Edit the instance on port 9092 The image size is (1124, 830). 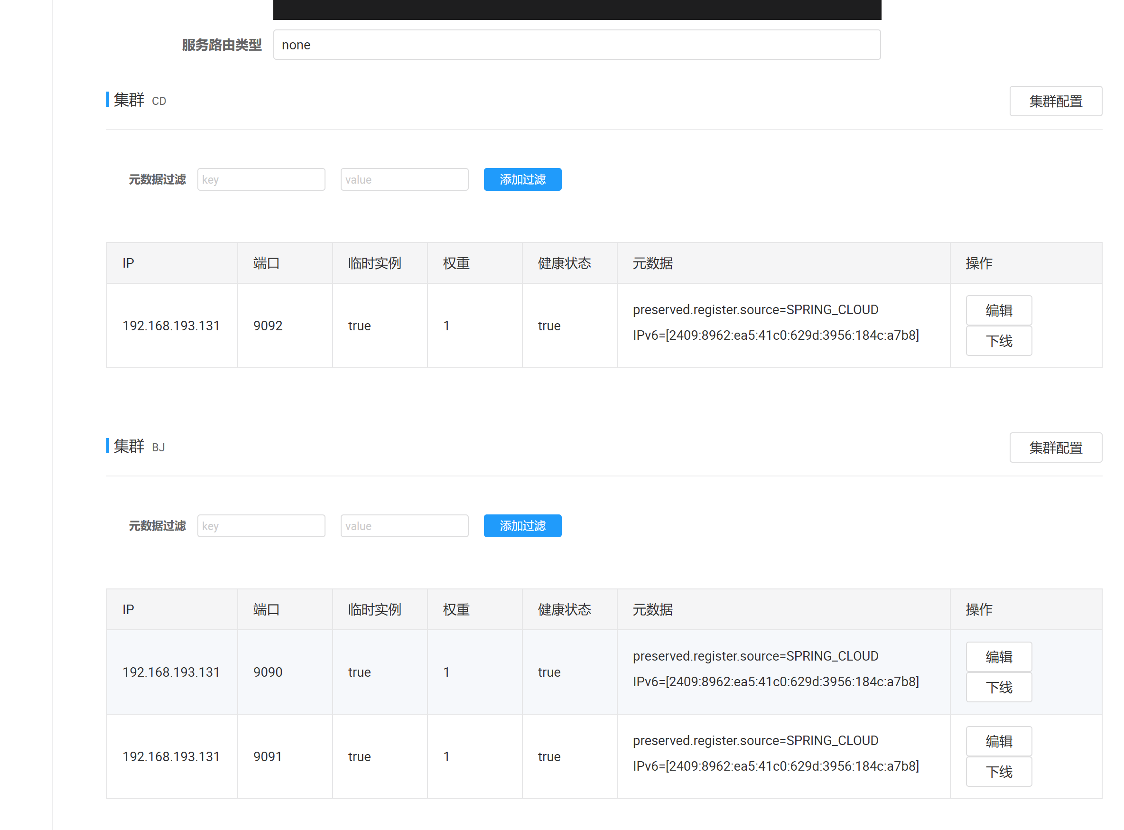pos(998,310)
